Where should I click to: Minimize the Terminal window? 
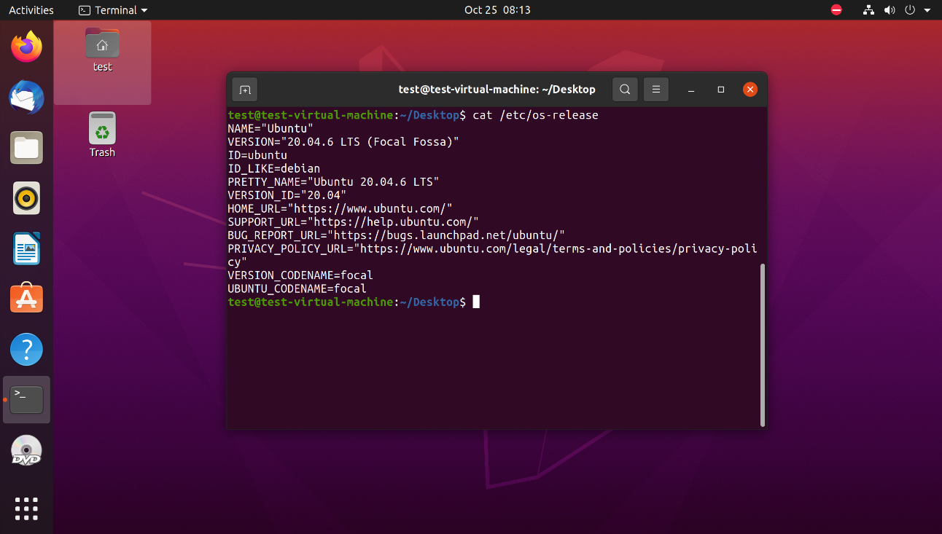pos(690,90)
